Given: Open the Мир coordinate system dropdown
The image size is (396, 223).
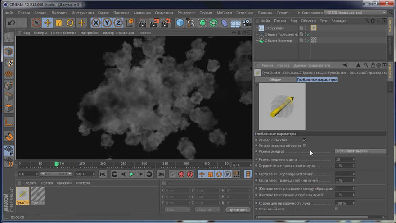Looking at the screenshot, I should click(x=177, y=210).
